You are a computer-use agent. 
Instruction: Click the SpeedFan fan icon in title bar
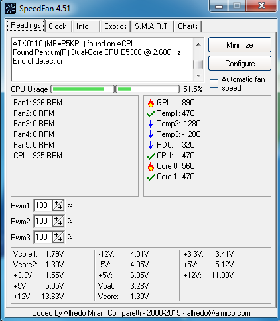[x=11, y=9]
